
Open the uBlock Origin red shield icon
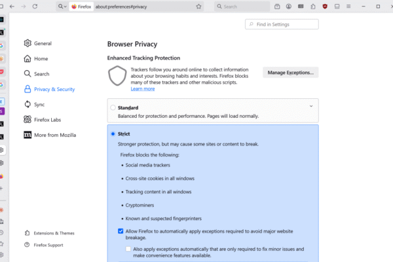click(x=325, y=7)
